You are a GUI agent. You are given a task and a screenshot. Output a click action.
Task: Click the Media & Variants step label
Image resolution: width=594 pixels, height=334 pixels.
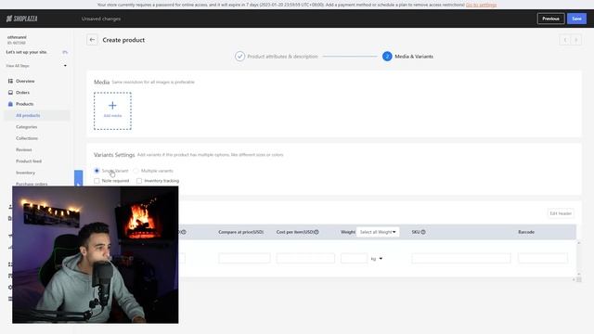point(414,57)
